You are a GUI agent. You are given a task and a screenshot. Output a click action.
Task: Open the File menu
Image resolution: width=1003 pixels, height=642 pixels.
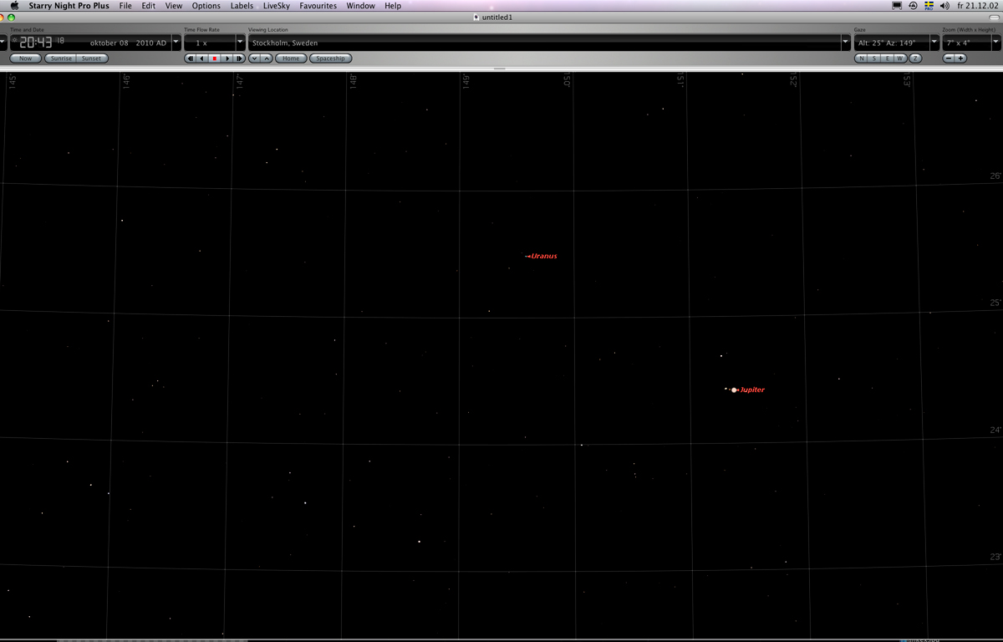point(125,6)
